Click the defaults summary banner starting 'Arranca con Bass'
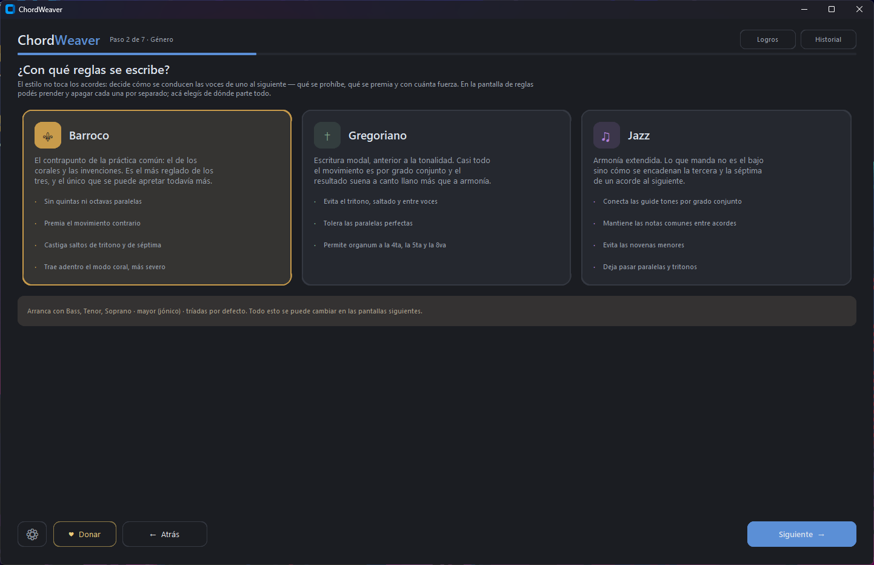This screenshot has width=874, height=565. pos(437,311)
